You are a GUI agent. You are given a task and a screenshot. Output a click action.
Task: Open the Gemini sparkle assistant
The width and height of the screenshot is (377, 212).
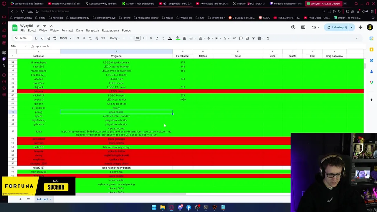click(361, 27)
